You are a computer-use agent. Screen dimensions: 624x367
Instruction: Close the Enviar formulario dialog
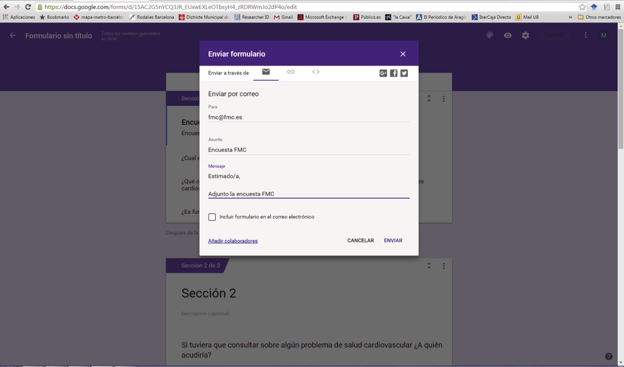[403, 54]
